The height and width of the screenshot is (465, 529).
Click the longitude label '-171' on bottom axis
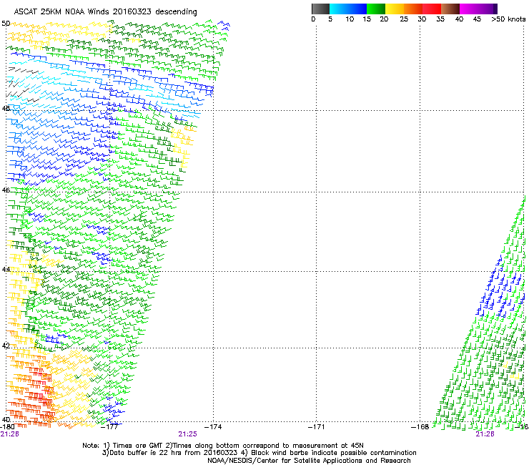317,426
